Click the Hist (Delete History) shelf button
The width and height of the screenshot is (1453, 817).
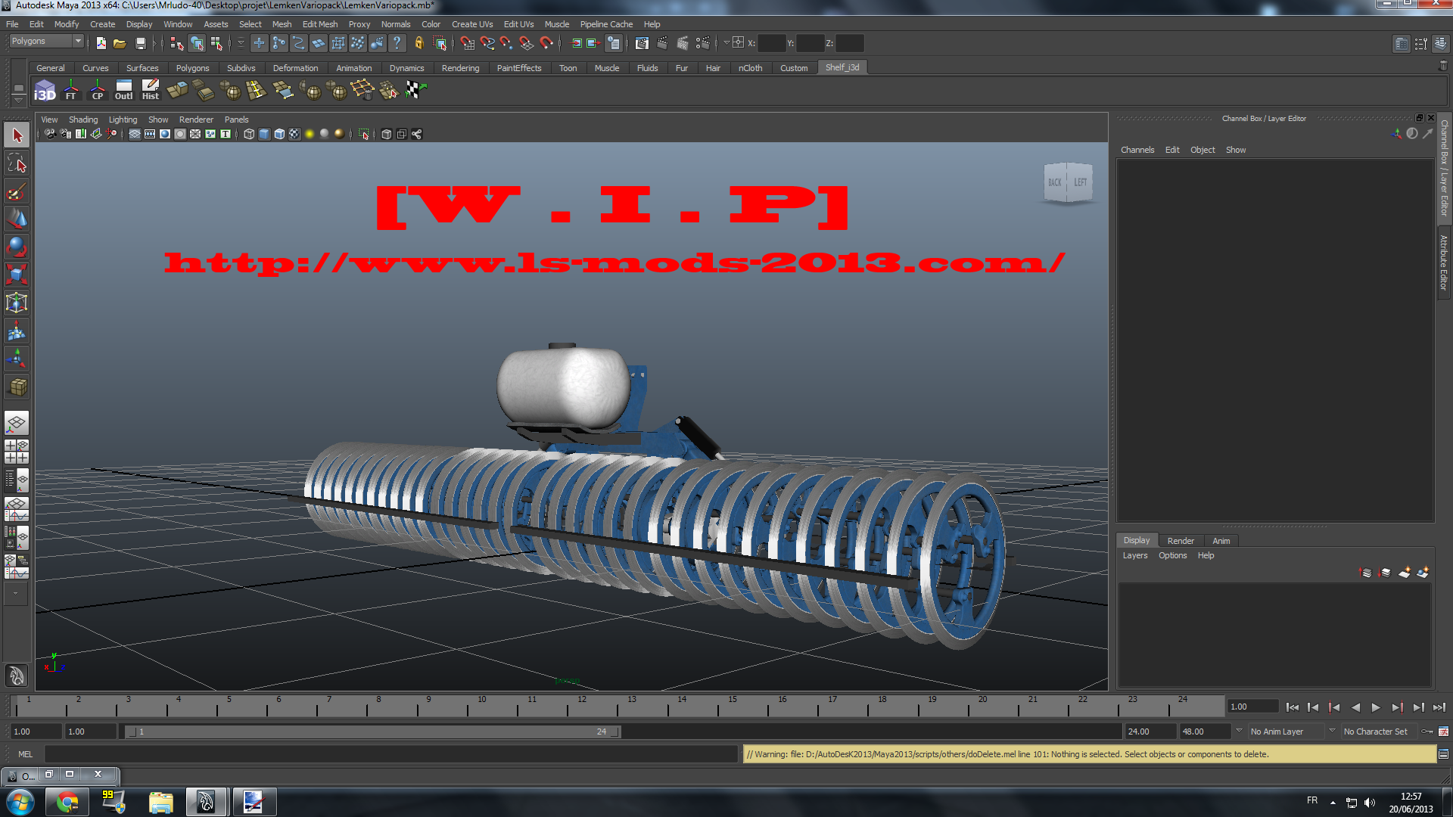pyautogui.click(x=151, y=91)
